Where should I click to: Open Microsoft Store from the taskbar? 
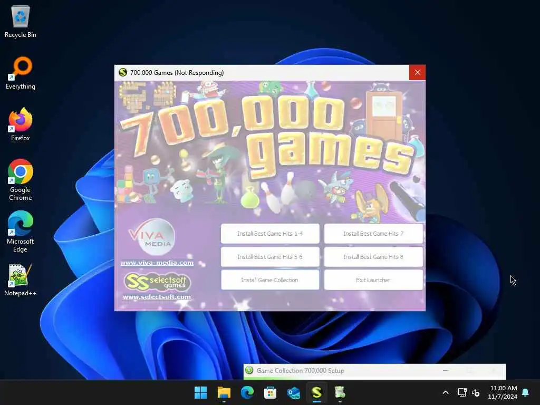pyautogui.click(x=271, y=392)
